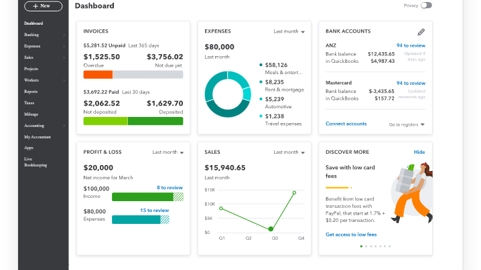
Task: Open Reports in the sidebar
Action: [31, 92]
